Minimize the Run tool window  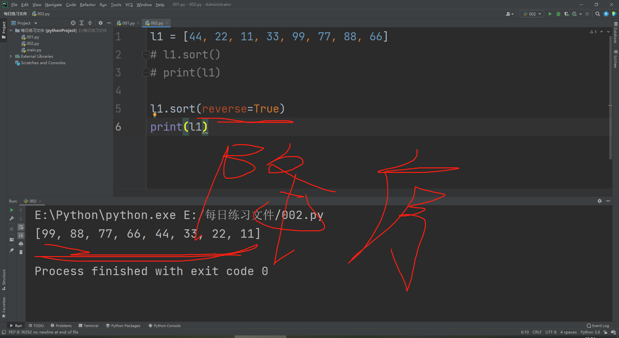(x=608, y=201)
